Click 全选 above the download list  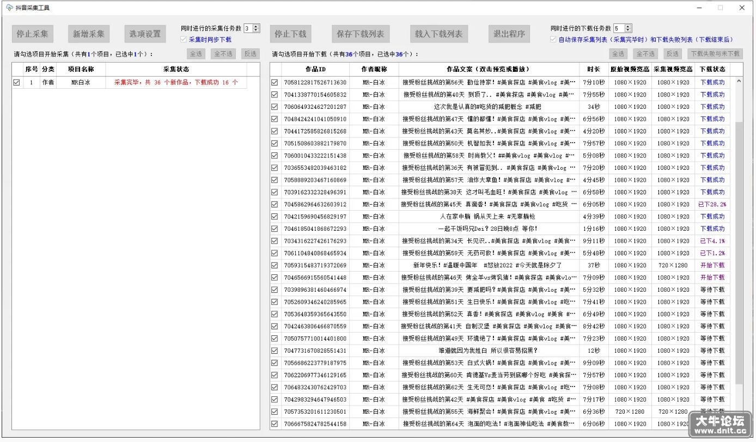click(618, 54)
